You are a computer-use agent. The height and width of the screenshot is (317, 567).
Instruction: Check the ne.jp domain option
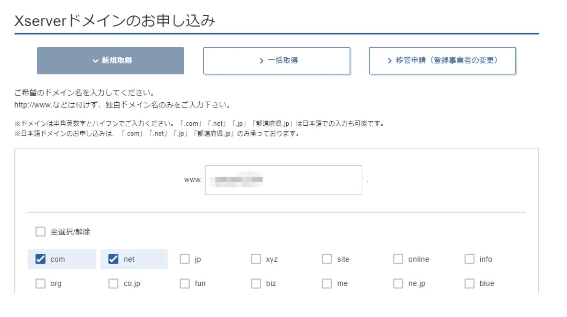click(x=398, y=283)
